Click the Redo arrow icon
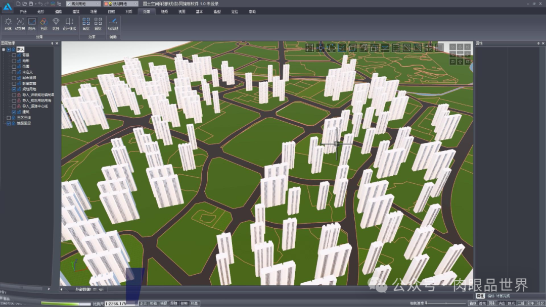 pyautogui.click(x=47, y=4)
